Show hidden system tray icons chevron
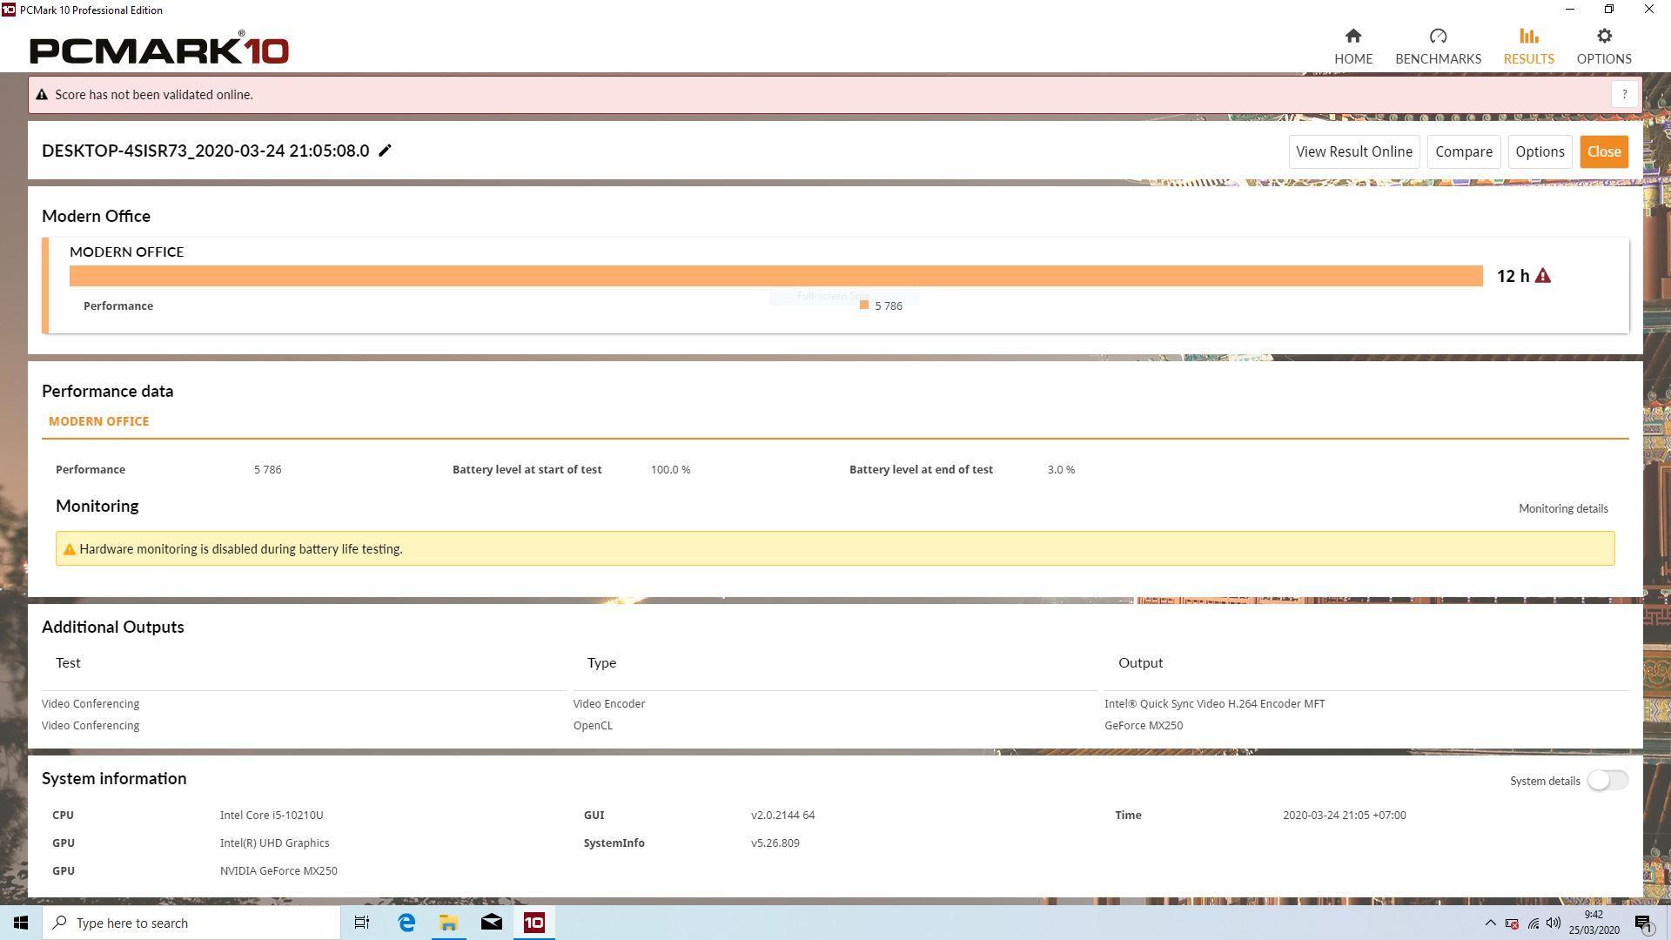This screenshot has width=1671, height=940. [1490, 923]
